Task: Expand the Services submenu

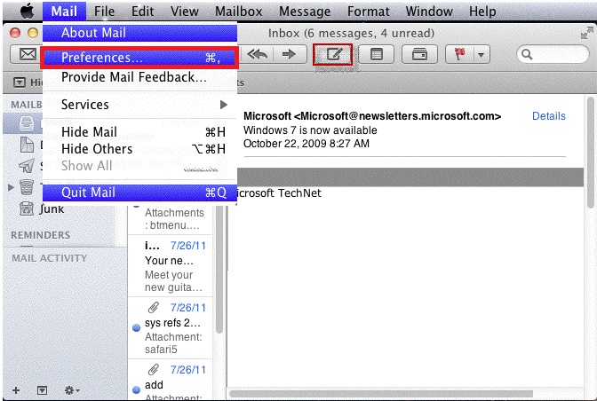Action: pos(139,105)
